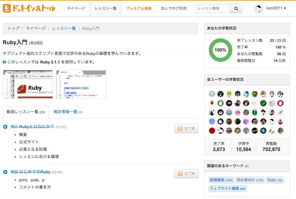
Task: Go to トップ in the breadcrumb
Action: (x=13, y=28)
